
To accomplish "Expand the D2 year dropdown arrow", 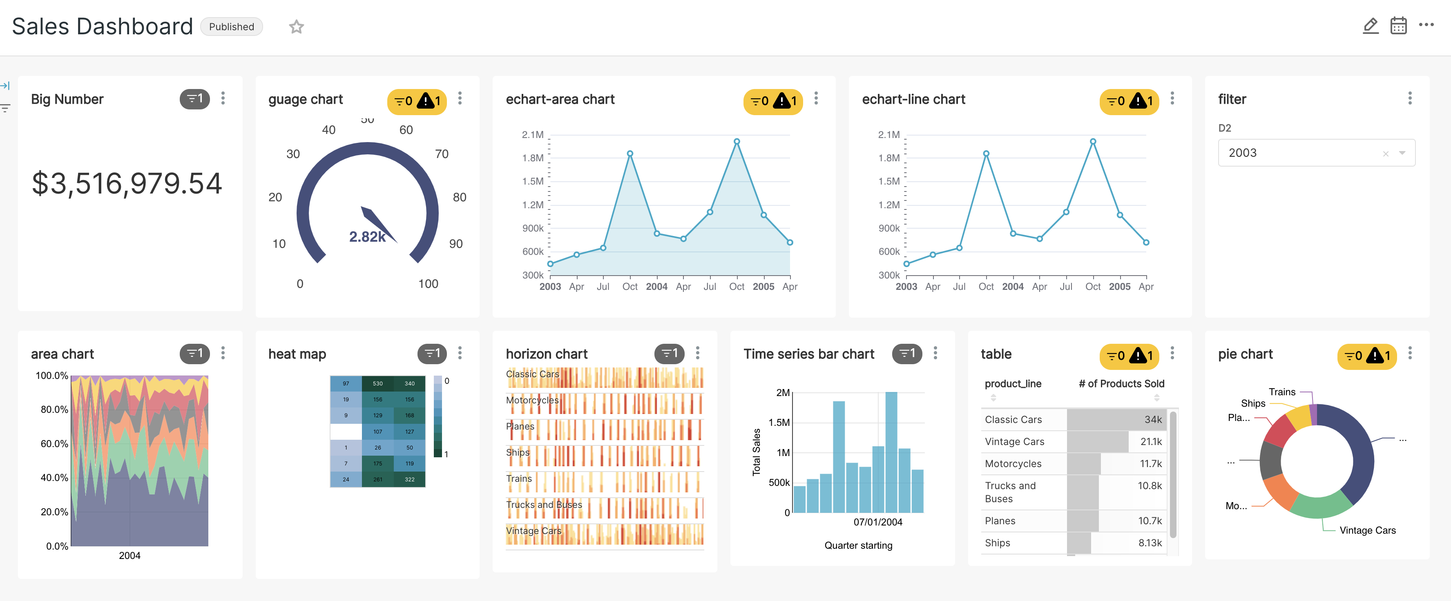I will pos(1402,153).
